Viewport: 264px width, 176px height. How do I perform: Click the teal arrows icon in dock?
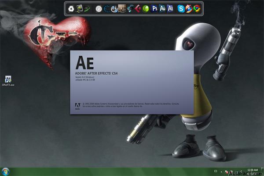130,8
